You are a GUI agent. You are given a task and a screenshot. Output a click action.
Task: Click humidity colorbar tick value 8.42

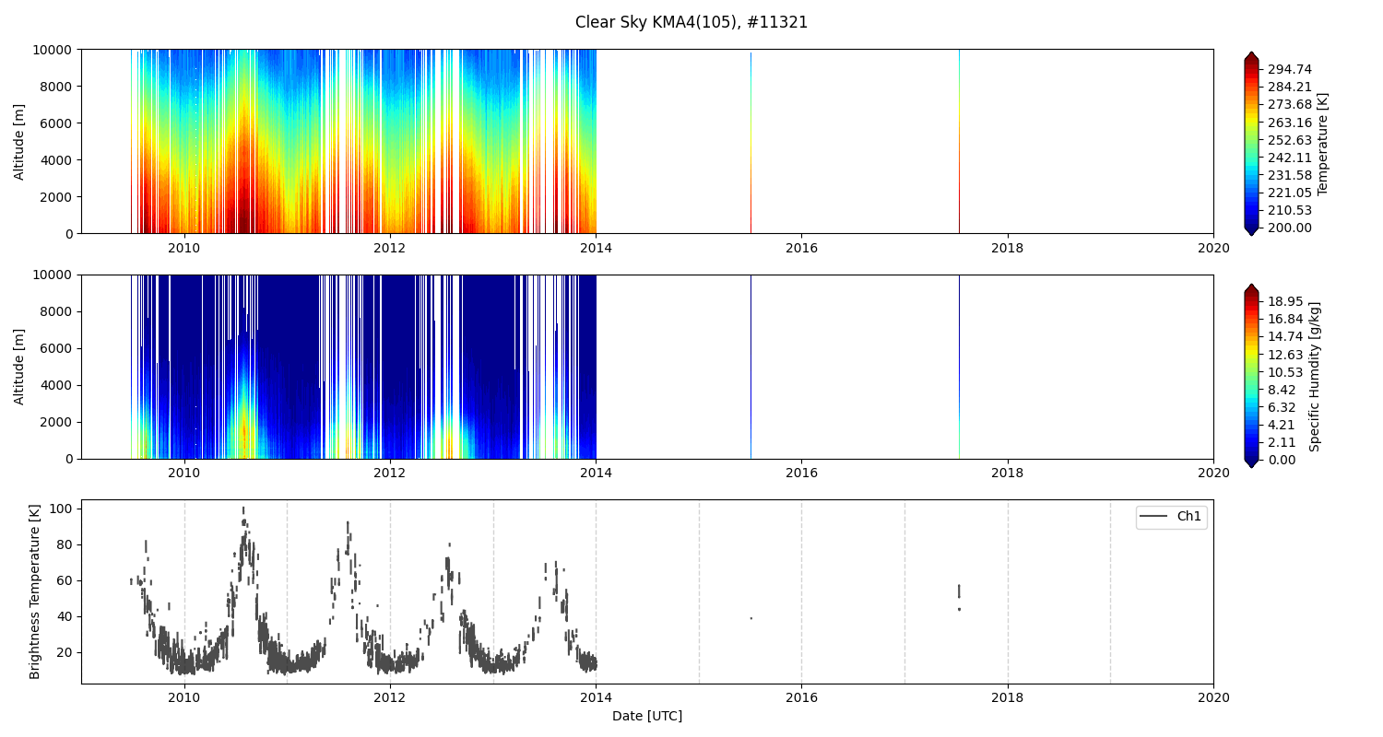point(1283,390)
